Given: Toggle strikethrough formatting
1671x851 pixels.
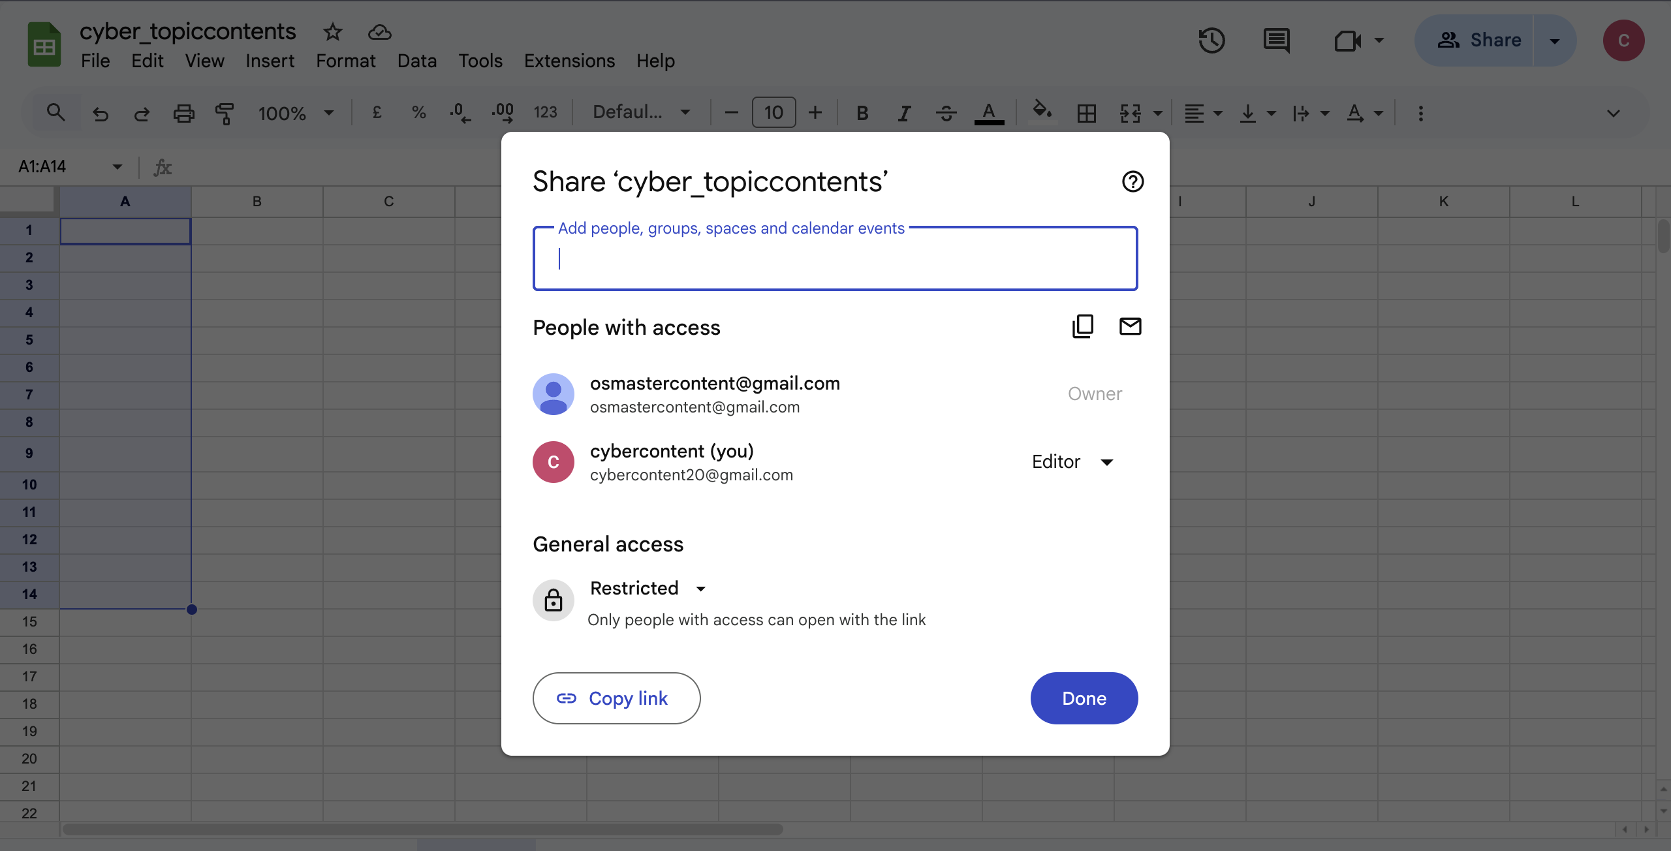Looking at the screenshot, I should point(946,112).
